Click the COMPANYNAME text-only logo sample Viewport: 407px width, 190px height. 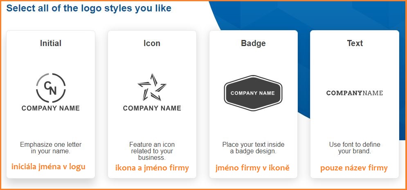coord(354,93)
